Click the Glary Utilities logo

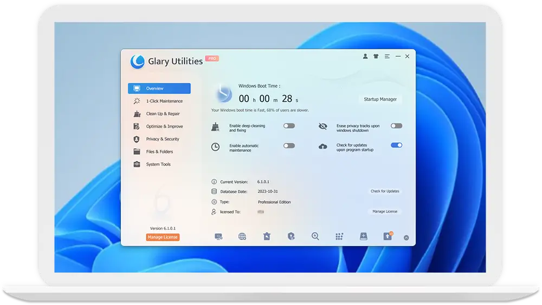point(137,62)
